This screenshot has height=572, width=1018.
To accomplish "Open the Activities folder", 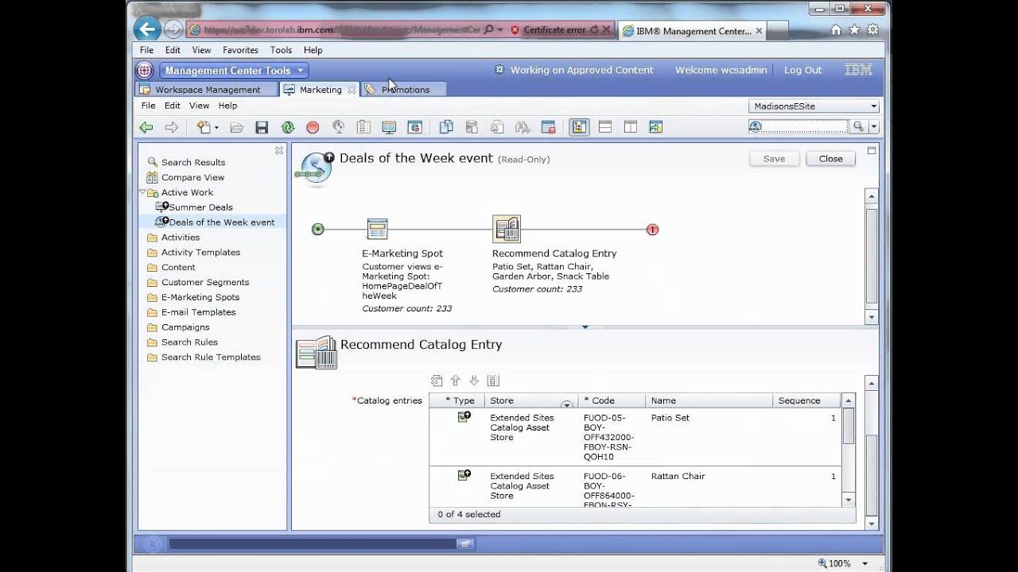I will (x=181, y=238).
